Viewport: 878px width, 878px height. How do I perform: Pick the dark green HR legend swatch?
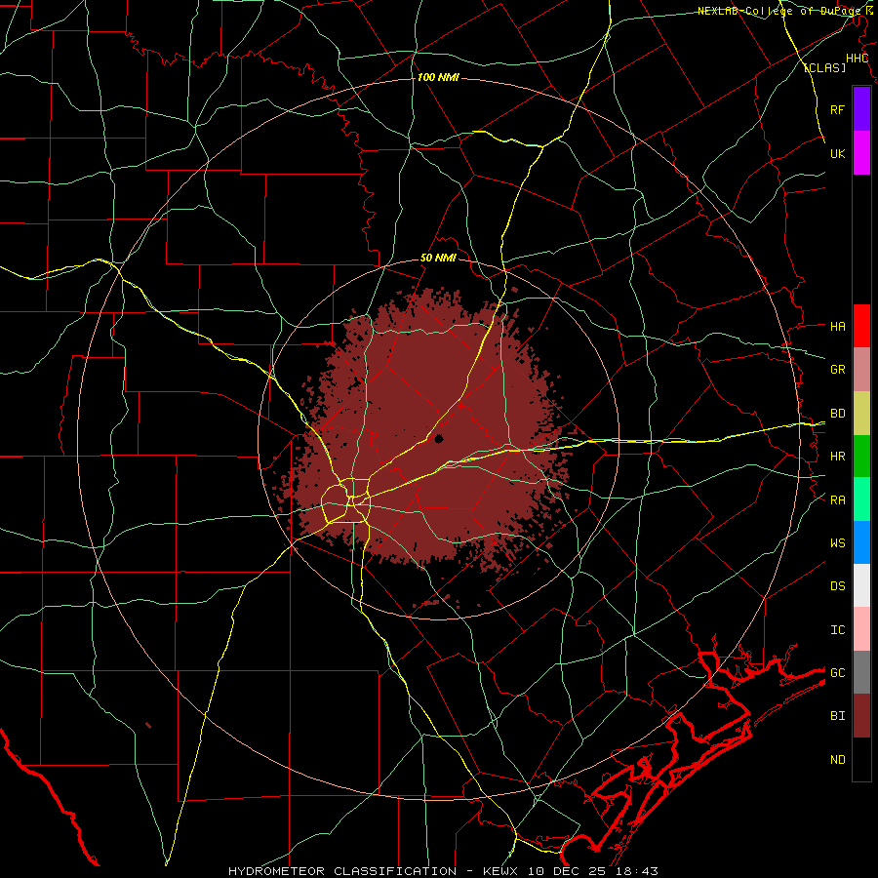[x=861, y=457]
